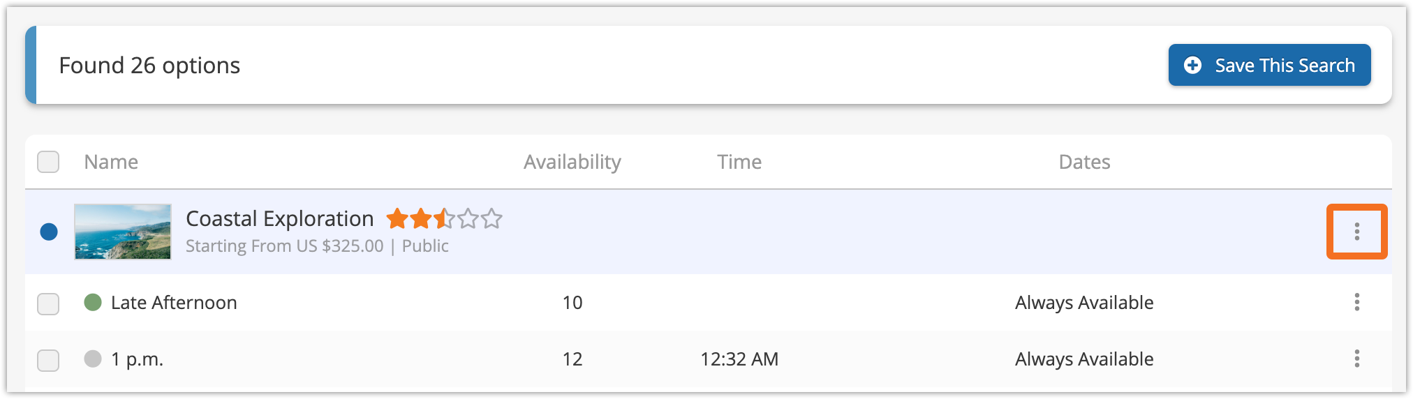Toggle the select-all checkbox in the header
The image size is (1413, 399).
(48, 162)
